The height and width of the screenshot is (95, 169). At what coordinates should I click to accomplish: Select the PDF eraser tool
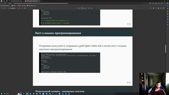(x=19, y=8)
